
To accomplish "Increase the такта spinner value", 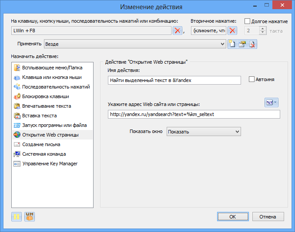I will [262, 29].
